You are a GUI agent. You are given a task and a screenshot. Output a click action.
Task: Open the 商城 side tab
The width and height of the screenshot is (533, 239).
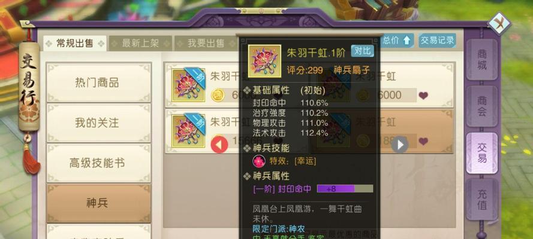point(482,60)
